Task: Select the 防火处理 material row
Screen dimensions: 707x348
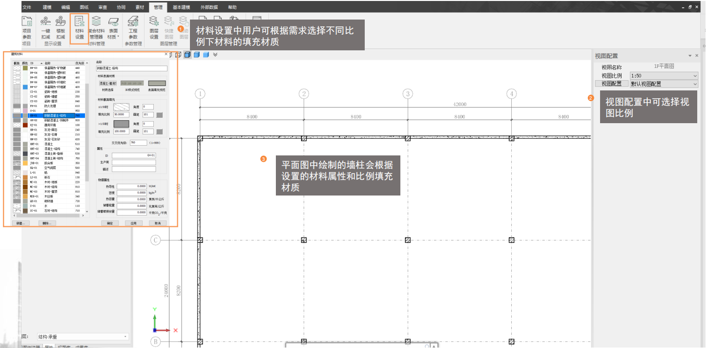Action: (x=49, y=106)
